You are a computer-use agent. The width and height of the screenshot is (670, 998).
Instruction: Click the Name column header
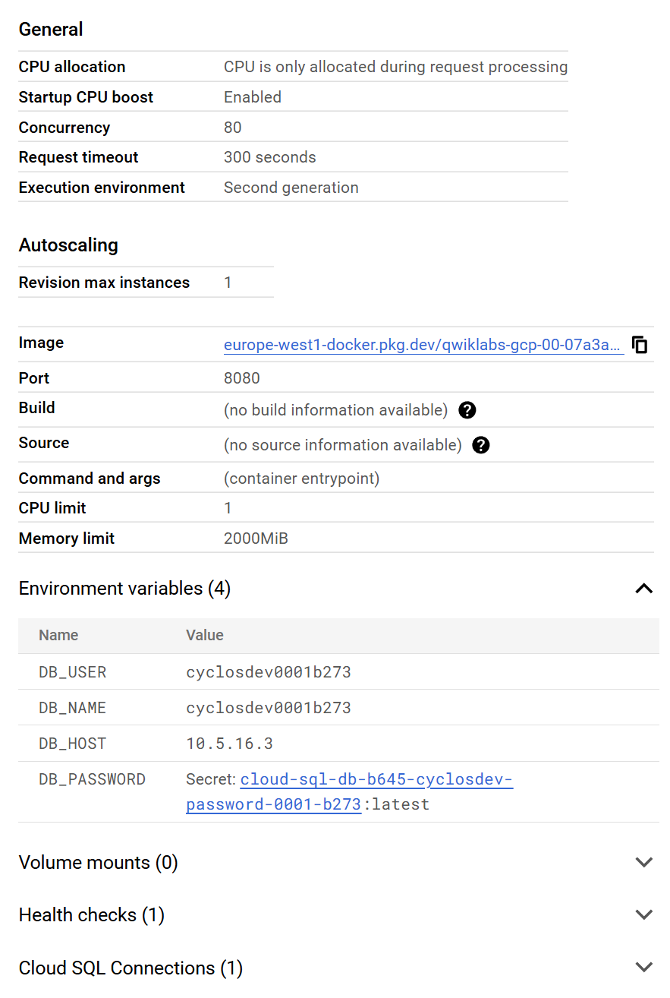(x=58, y=635)
